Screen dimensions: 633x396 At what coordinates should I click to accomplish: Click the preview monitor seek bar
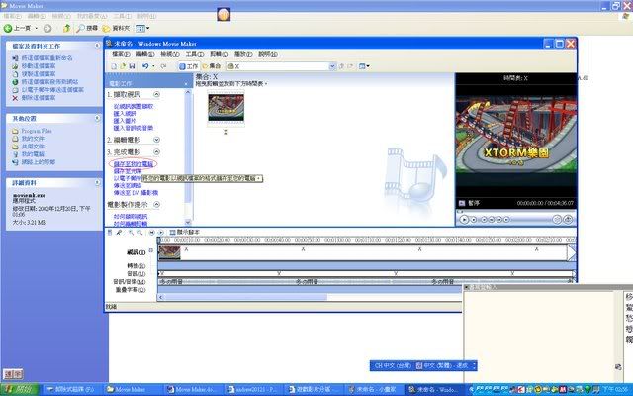pyautogui.click(x=512, y=209)
